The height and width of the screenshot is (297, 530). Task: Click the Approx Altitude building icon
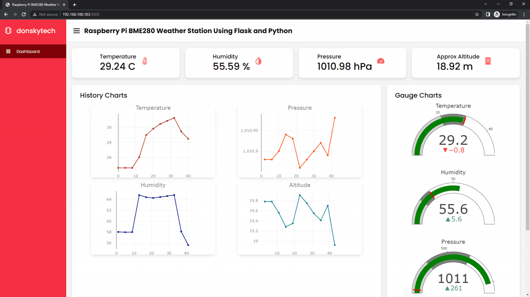[488, 61]
